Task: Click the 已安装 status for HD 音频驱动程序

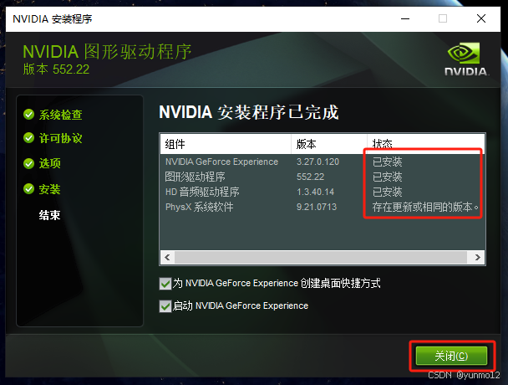Action: point(387,192)
